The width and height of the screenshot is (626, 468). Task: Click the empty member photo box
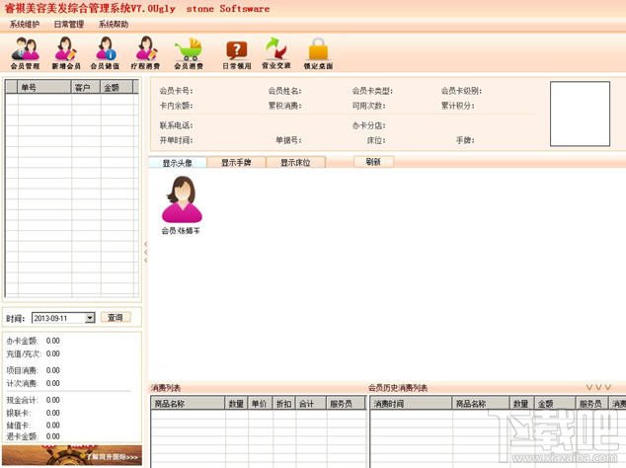click(580, 114)
